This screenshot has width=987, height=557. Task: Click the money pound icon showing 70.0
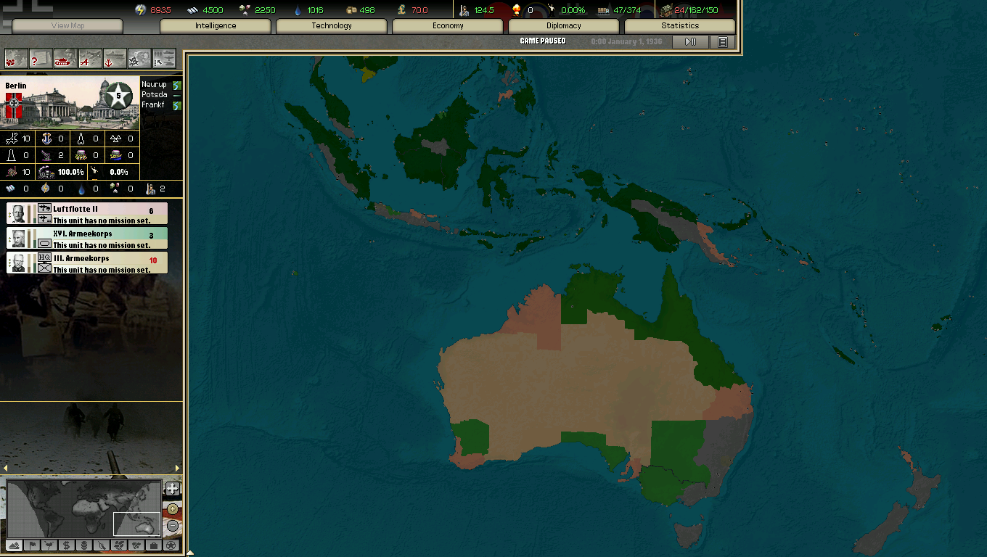pos(401,10)
